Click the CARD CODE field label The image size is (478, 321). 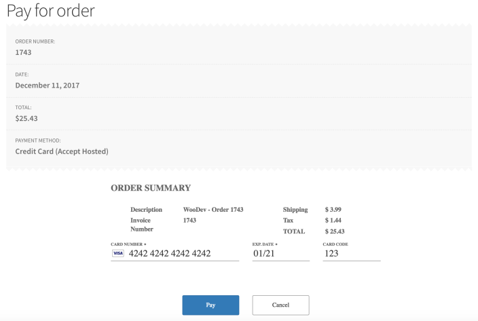coord(335,243)
